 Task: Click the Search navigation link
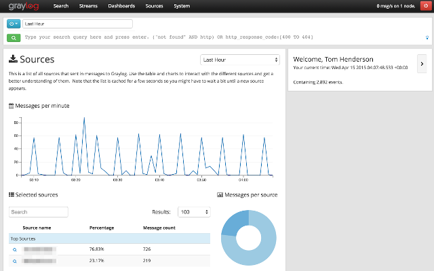(x=61, y=6)
